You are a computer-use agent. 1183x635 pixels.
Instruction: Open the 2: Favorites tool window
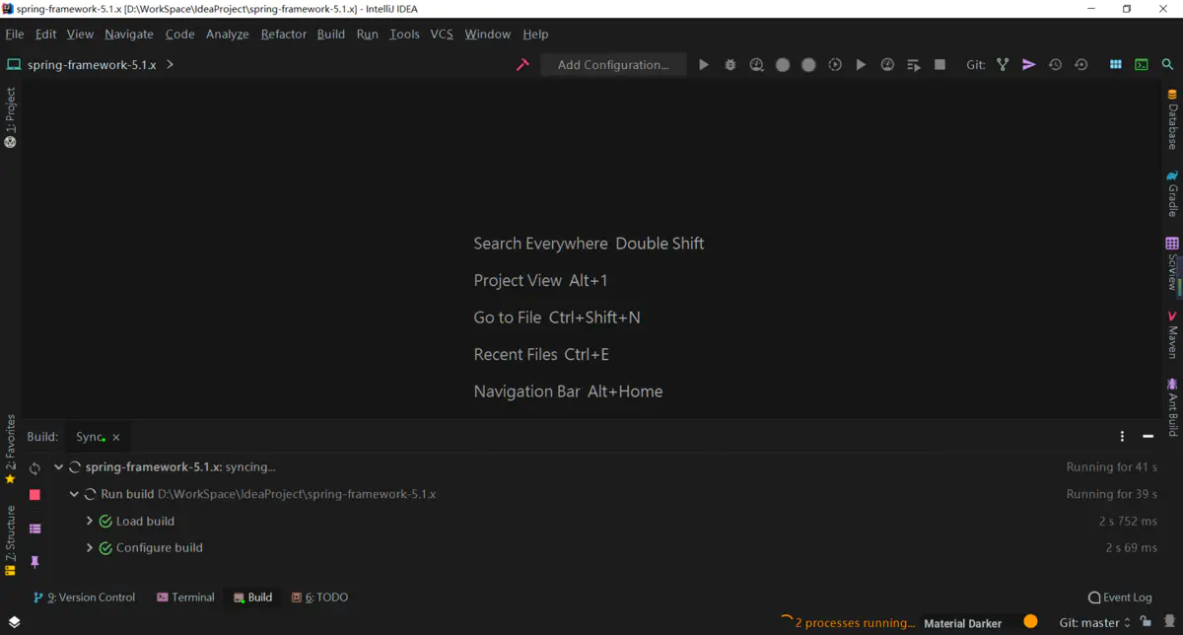pyautogui.click(x=11, y=449)
